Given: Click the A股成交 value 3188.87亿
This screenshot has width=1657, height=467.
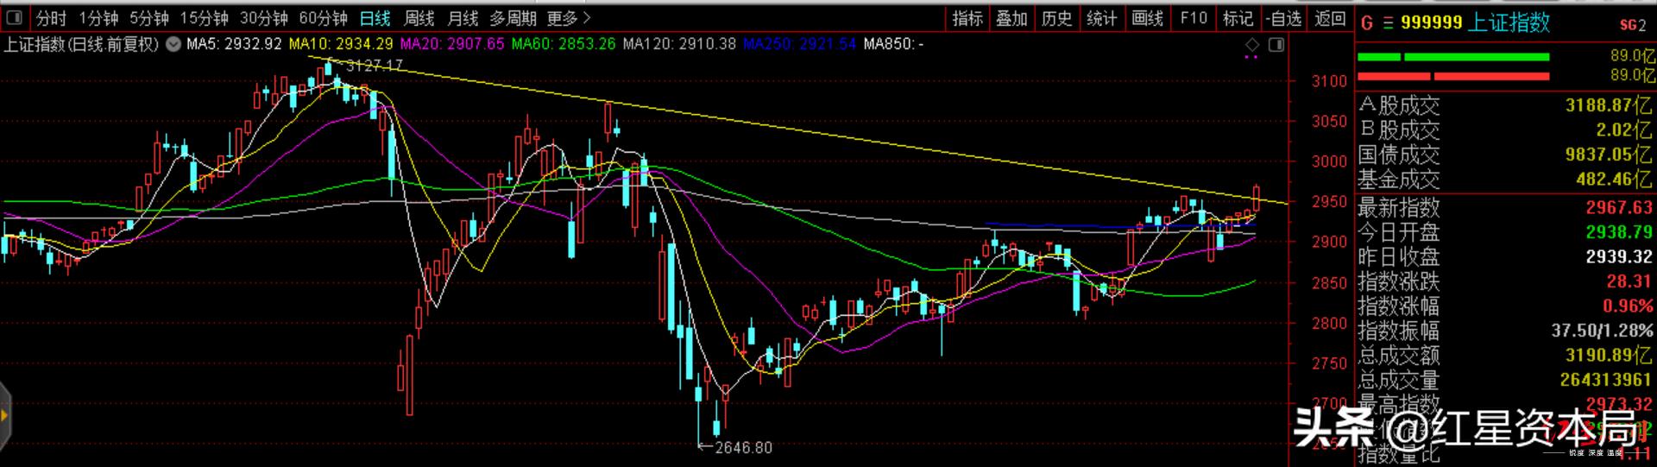Looking at the screenshot, I should coord(1609,105).
